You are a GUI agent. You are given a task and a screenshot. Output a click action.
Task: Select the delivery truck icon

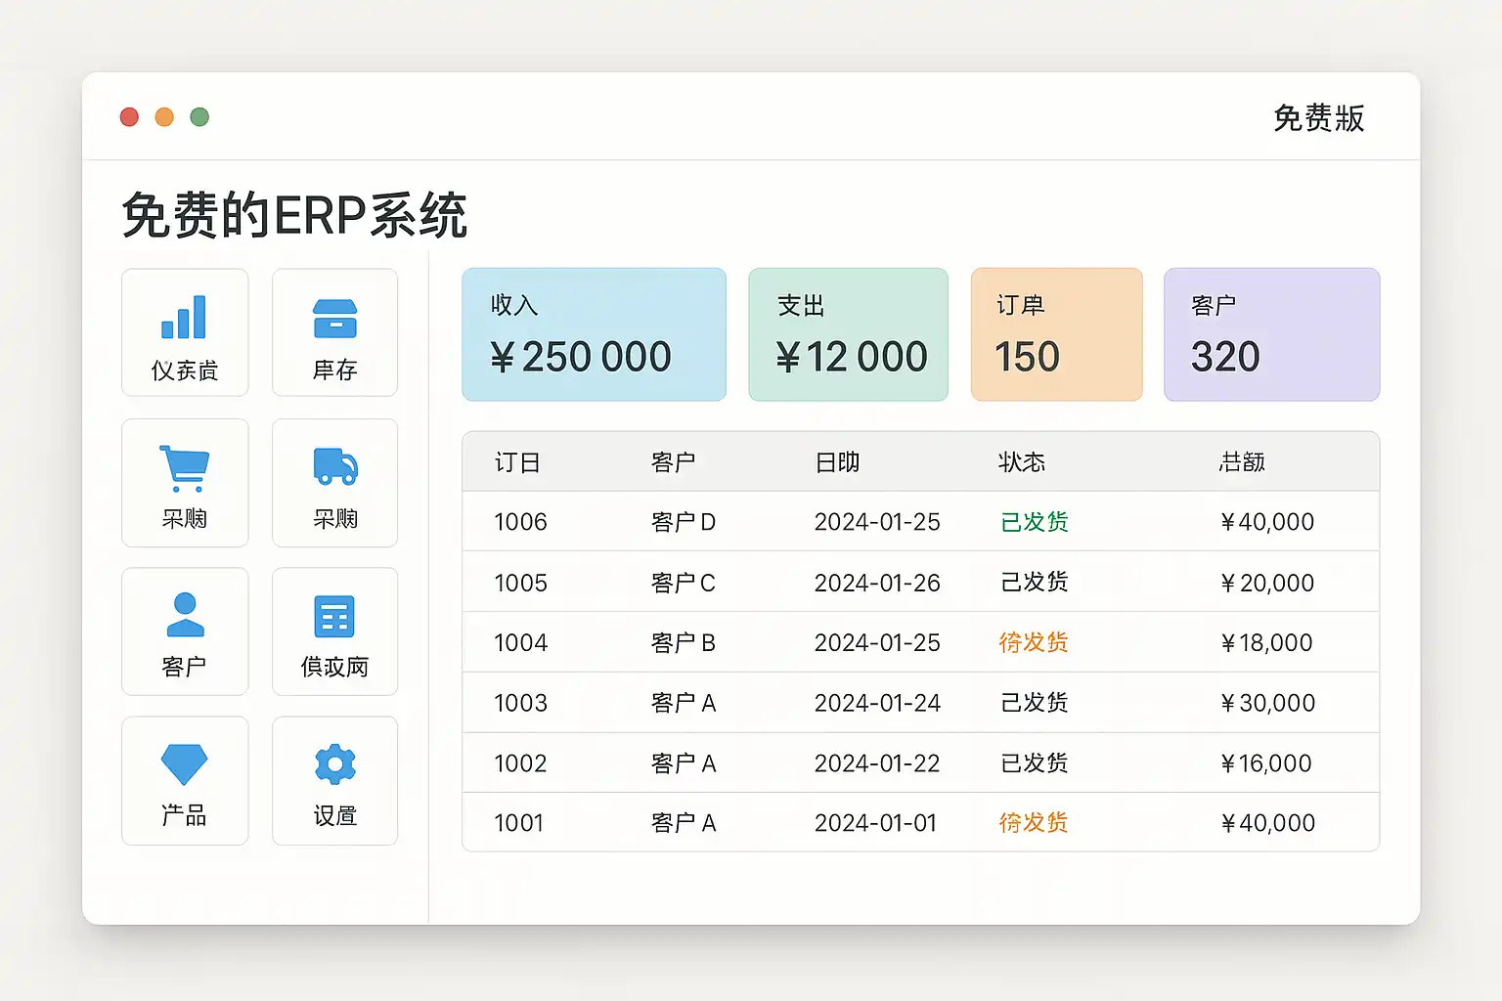point(334,466)
